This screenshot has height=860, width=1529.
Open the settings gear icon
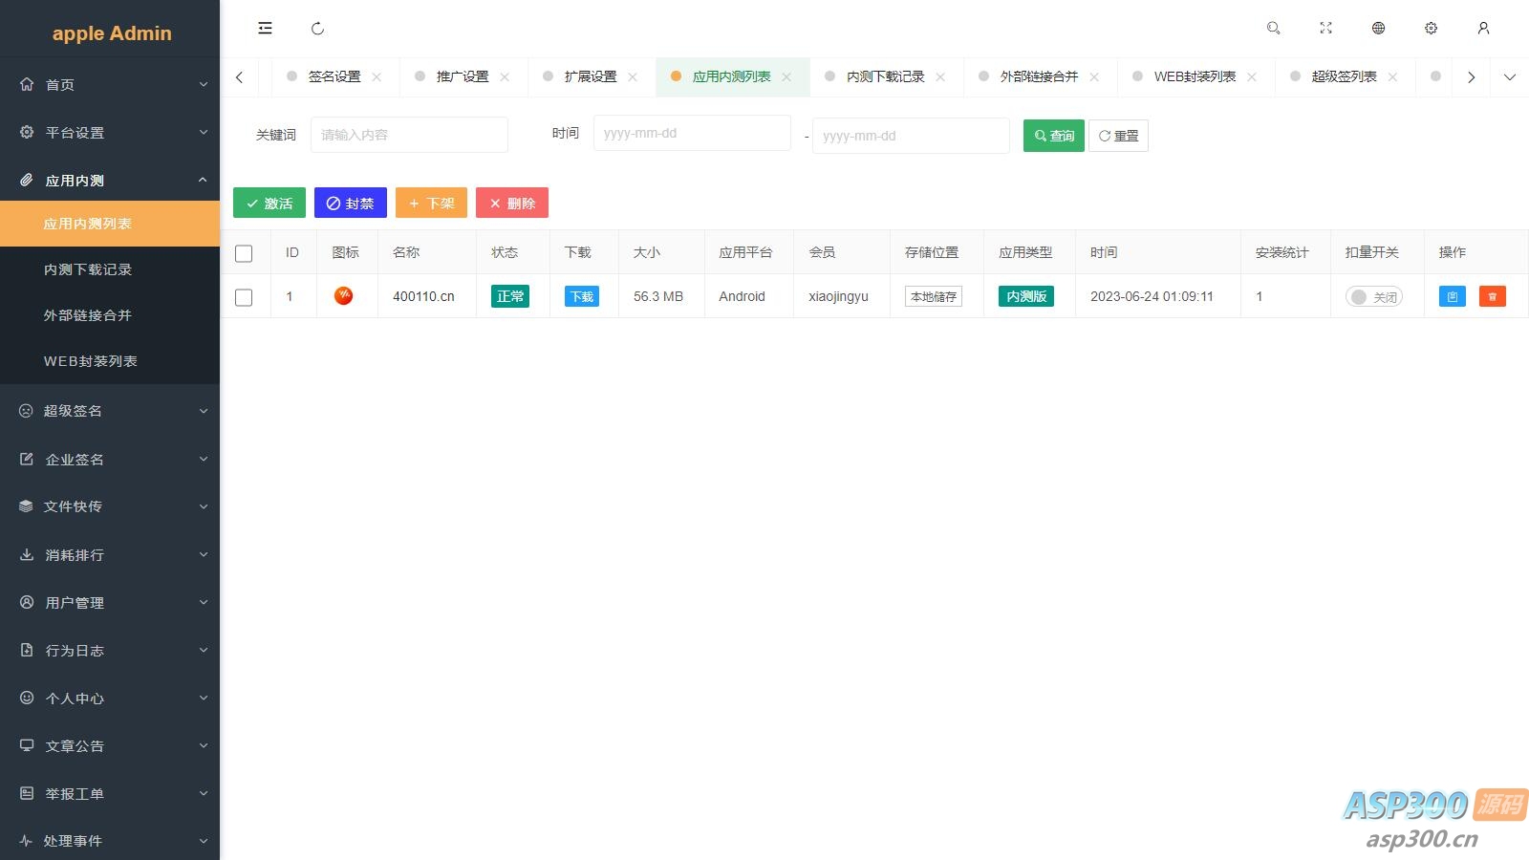tap(1431, 29)
